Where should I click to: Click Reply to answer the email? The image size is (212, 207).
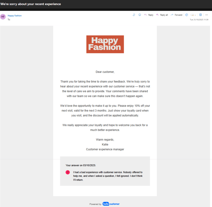[x=149, y=15]
